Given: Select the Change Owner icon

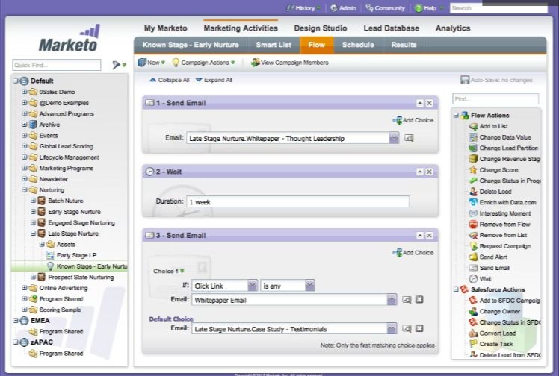Looking at the screenshot, I should pyautogui.click(x=473, y=312).
